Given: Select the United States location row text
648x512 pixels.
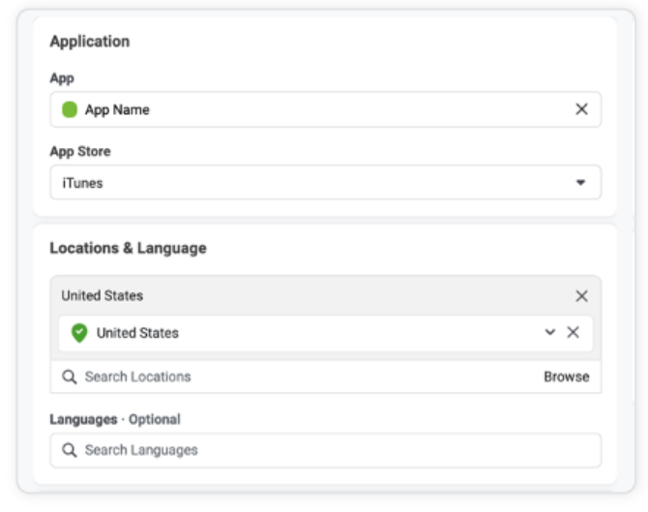Looking at the screenshot, I should (x=137, y=333).
